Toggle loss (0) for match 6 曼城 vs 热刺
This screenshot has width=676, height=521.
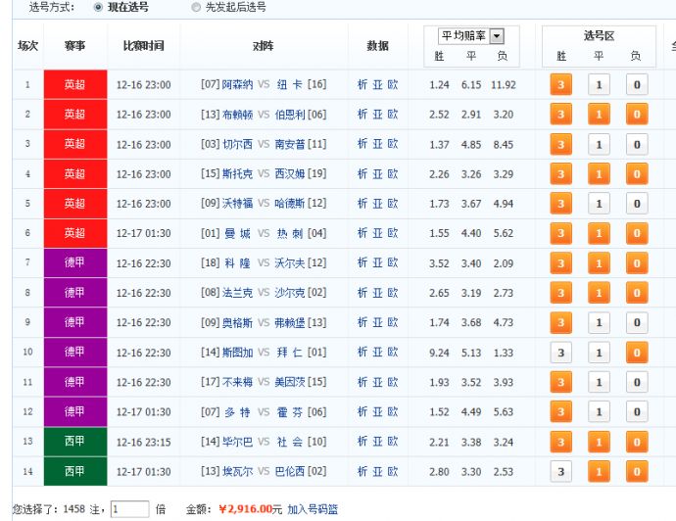point(637,233)
